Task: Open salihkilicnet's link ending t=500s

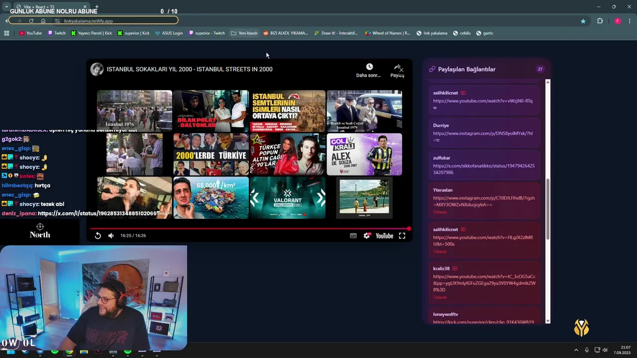Action: tap(483, 241)
